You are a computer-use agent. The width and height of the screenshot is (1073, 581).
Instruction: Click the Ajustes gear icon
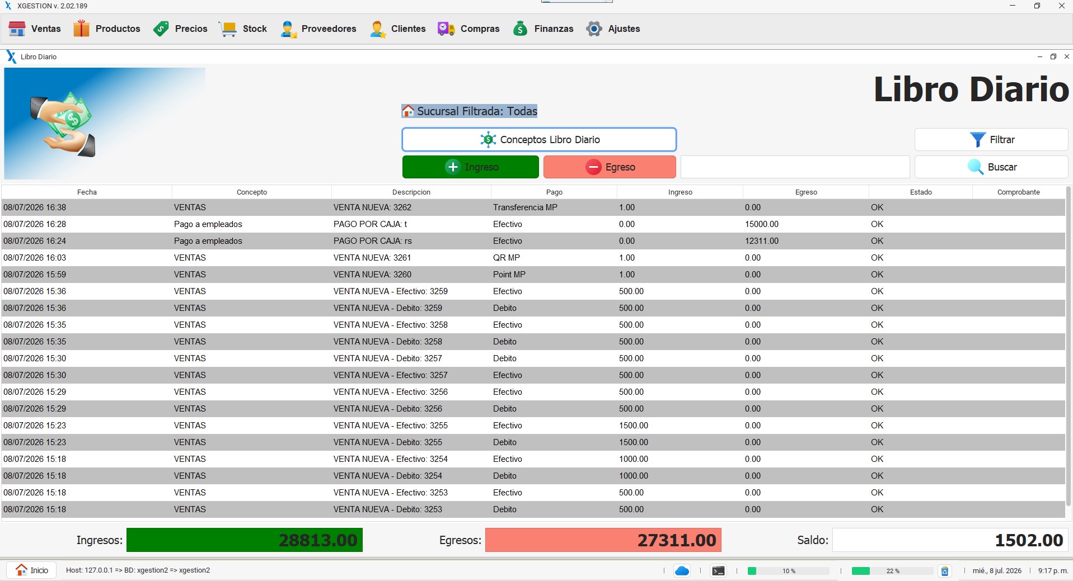point(594,29)
